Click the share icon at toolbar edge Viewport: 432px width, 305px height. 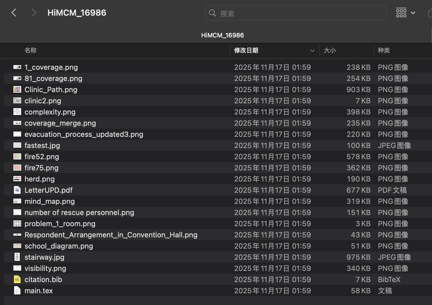click(x=429, y=13)
